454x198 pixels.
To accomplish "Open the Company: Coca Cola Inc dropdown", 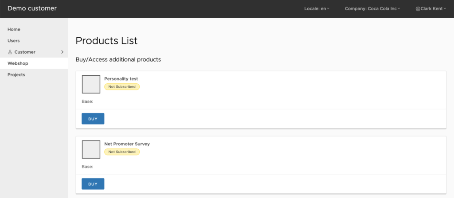I will point(372,9).
